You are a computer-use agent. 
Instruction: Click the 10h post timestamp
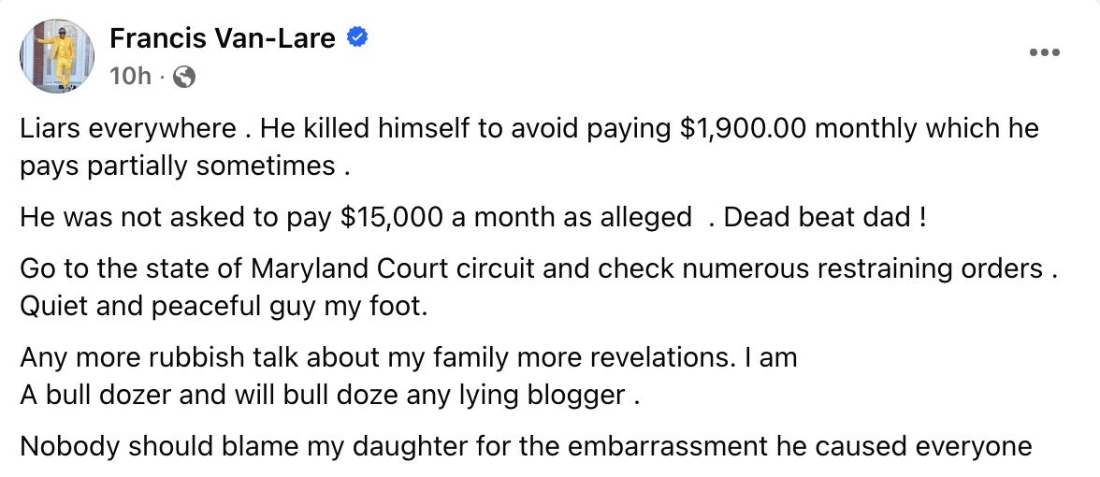[x=130, y=77]
